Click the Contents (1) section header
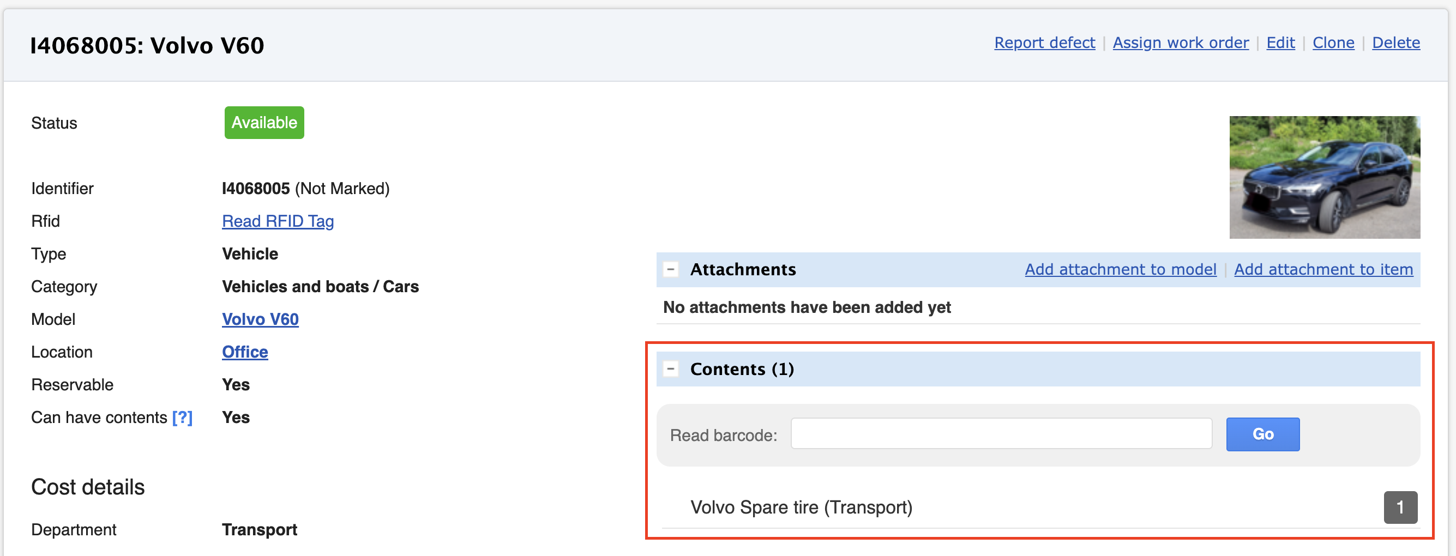Screen dimensions: 1456x556 742,369
